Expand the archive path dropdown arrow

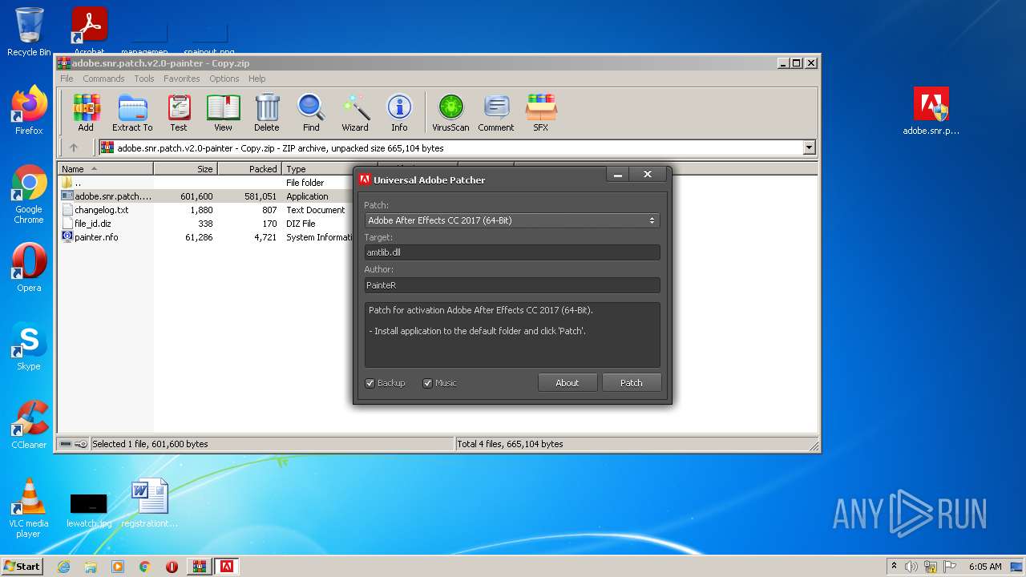pos(809,147)
